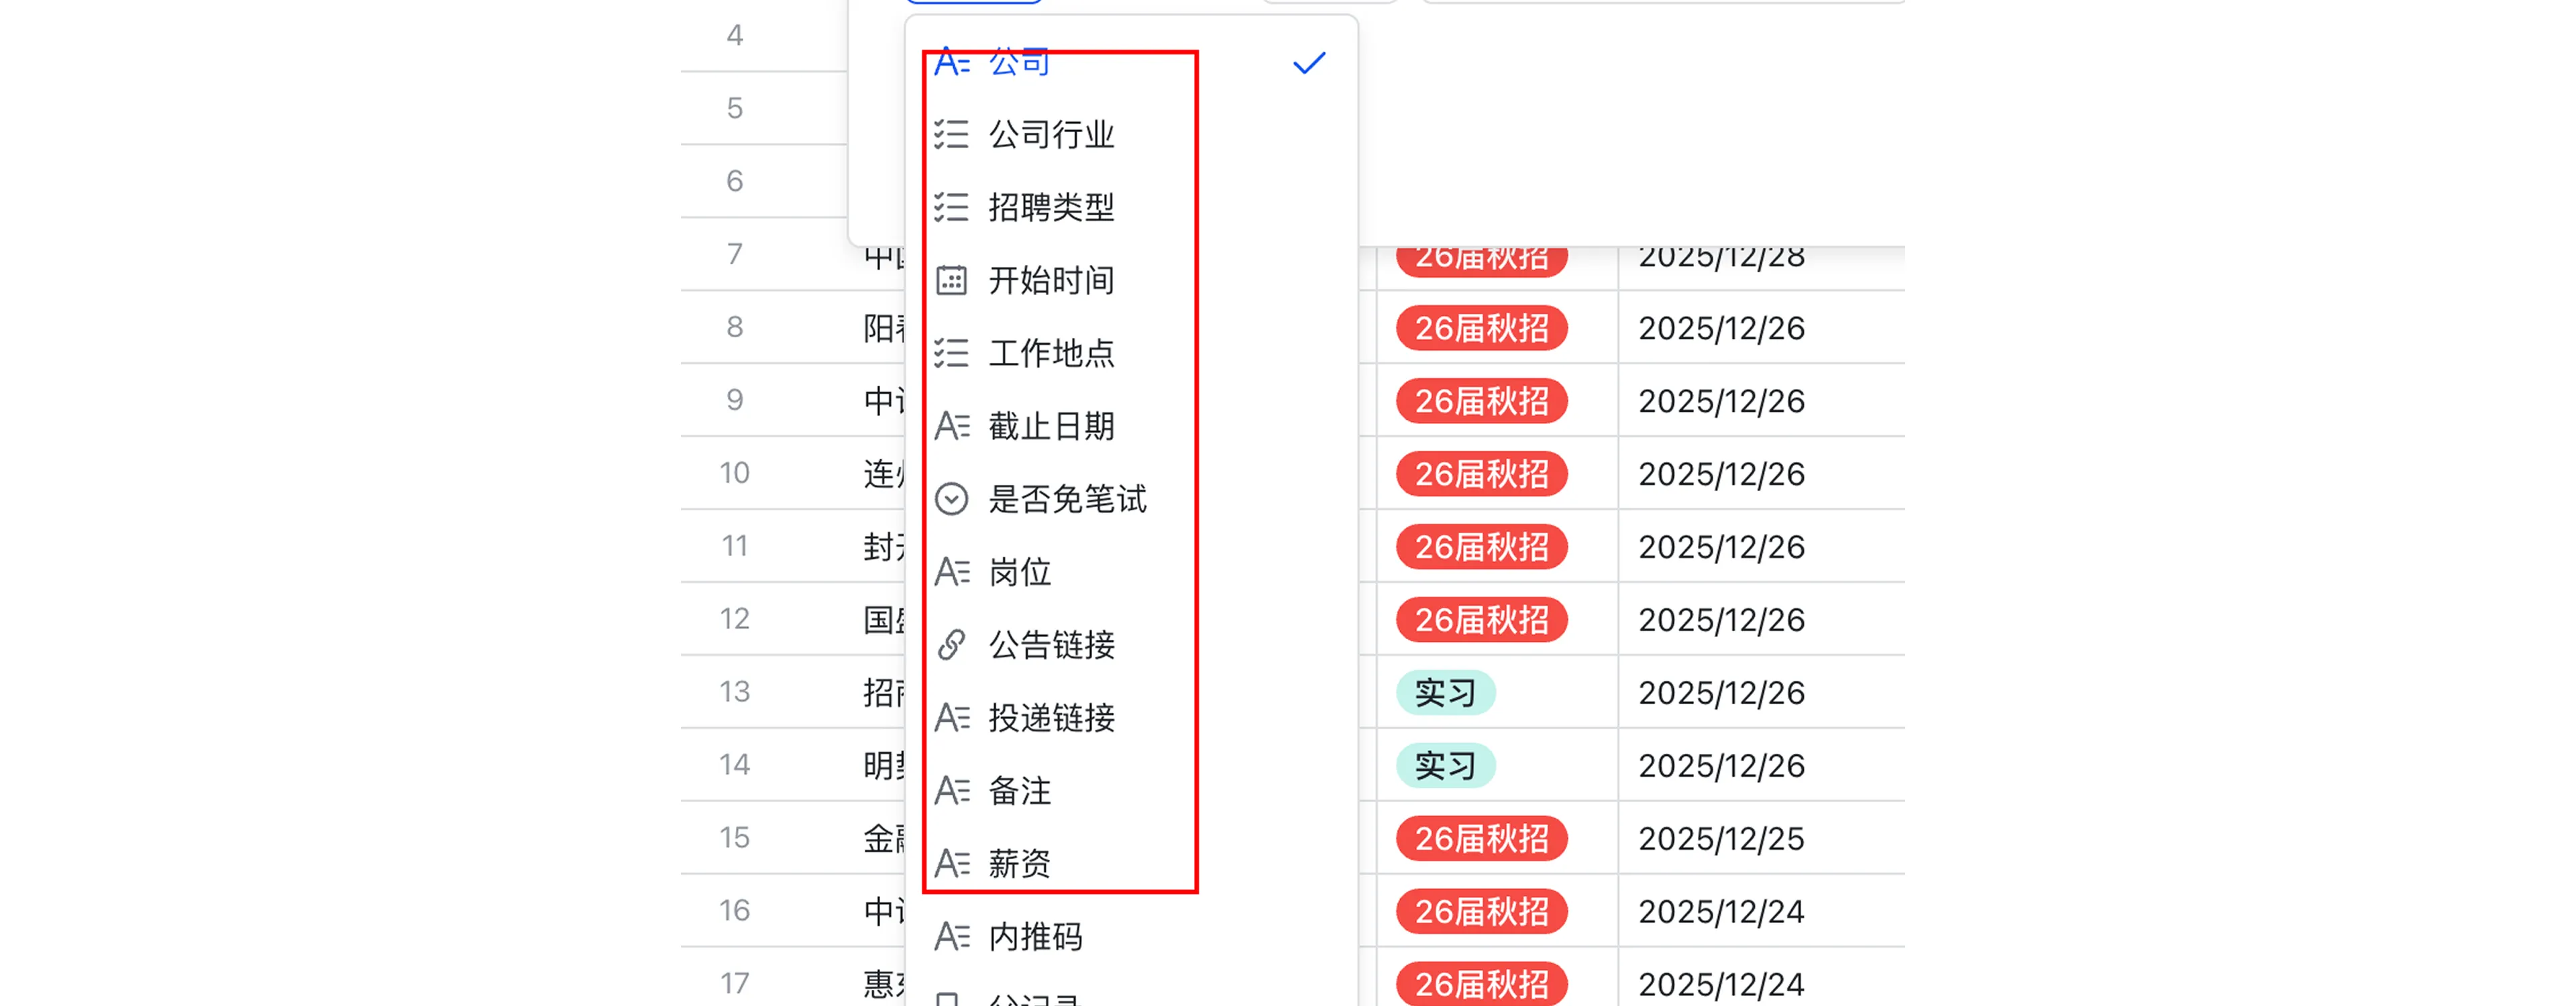Click the text icon beside 内推码
Screen dimensions: 2576x1006
click(x=952, y=937)
